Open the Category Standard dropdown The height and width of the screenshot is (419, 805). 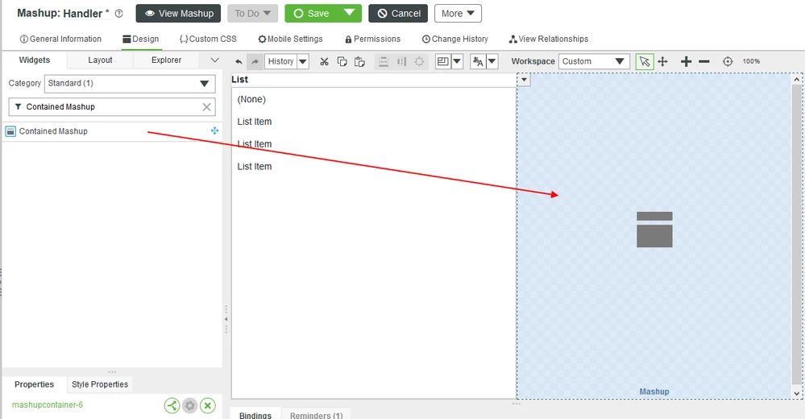click(x=130, y=84)
